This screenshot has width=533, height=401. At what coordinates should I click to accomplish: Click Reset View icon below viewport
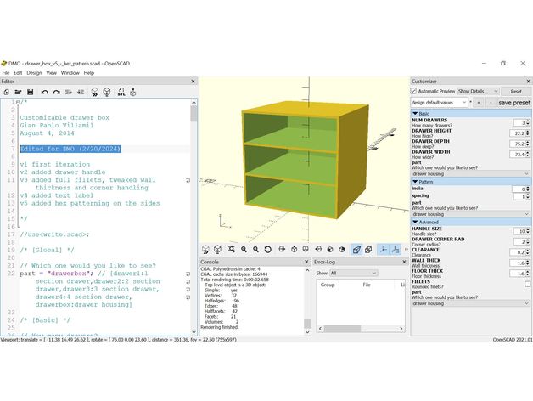[x=267, y=249]
